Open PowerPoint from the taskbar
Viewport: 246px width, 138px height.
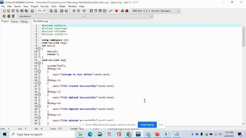pyautogui.click(x=157, y=134)
